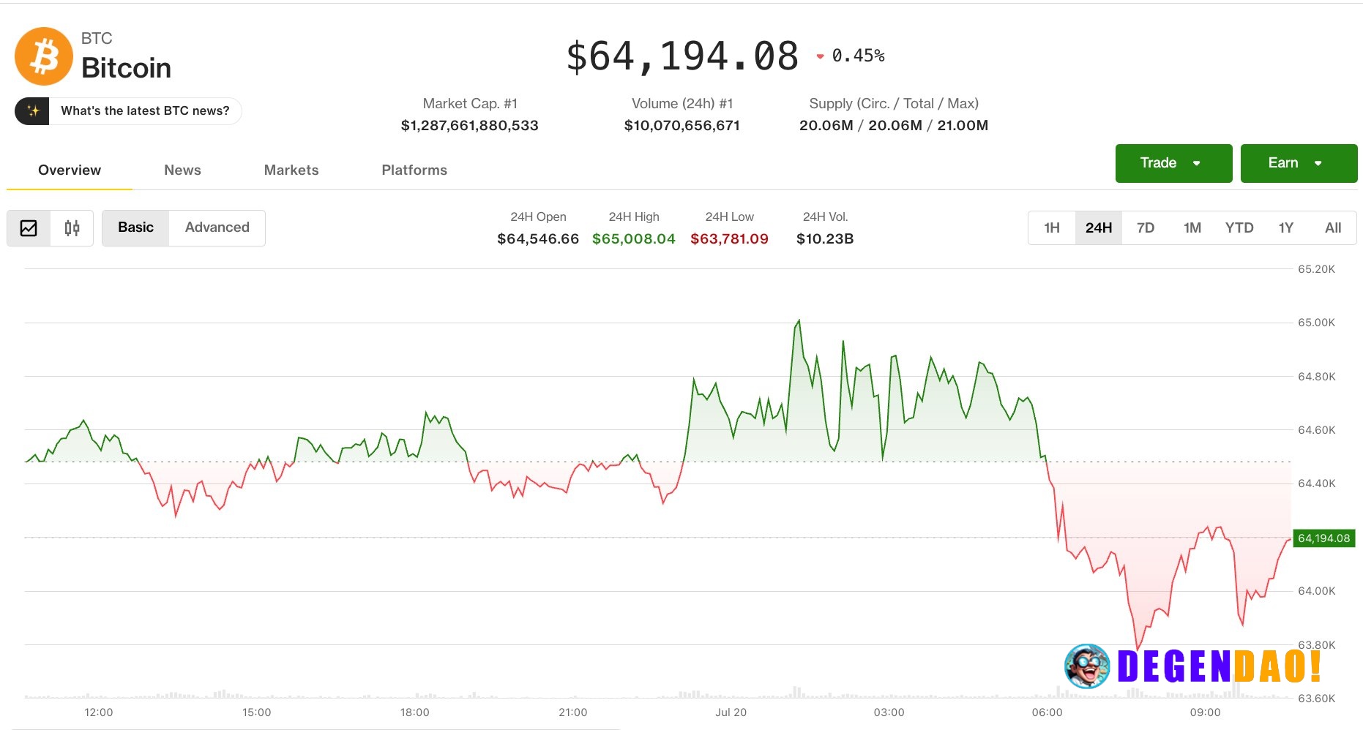Click the 24H Open value $64,546.66
This screenshot has width=1363, height=730.
[x=538, y=238]
